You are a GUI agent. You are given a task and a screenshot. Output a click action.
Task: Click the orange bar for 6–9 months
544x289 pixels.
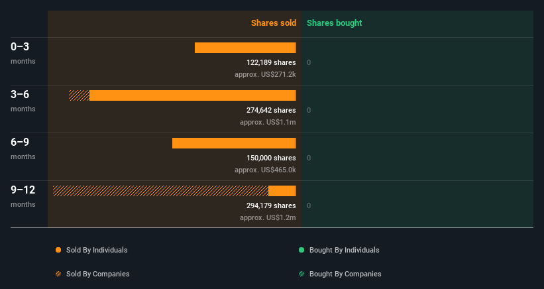point(234,143)
